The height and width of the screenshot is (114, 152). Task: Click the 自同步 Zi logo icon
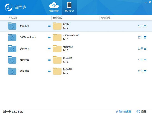9,7
